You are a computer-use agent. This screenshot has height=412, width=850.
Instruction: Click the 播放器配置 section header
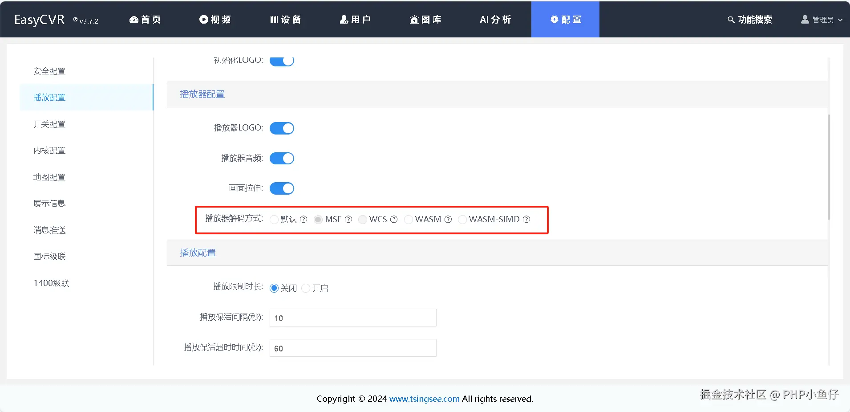[x=202, y=94]
